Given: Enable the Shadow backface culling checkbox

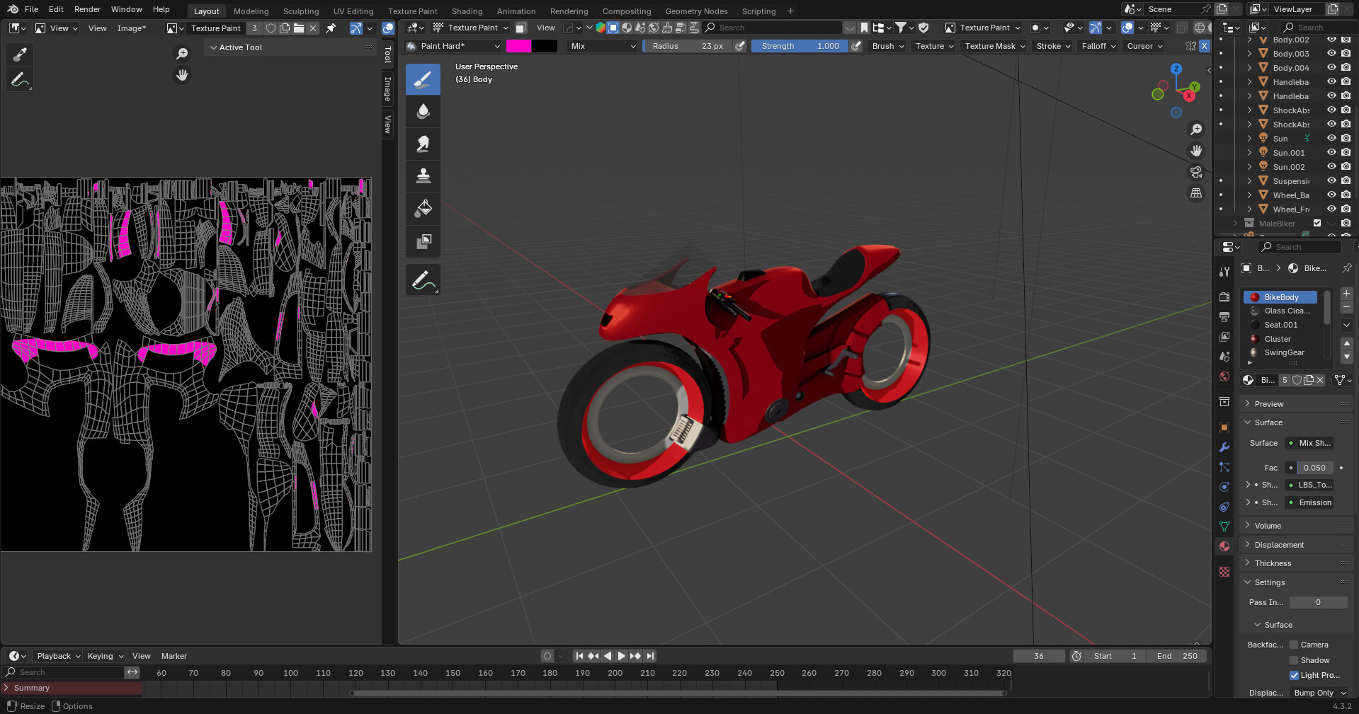Looking at the screenshot, I should (x=1294, y=660).
